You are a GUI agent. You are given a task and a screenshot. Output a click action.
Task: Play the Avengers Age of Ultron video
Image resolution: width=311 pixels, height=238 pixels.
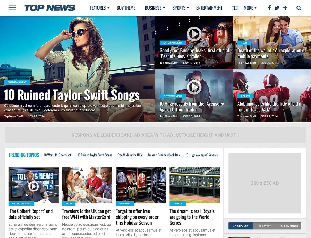pyautogui.click(x=194, y=87)
